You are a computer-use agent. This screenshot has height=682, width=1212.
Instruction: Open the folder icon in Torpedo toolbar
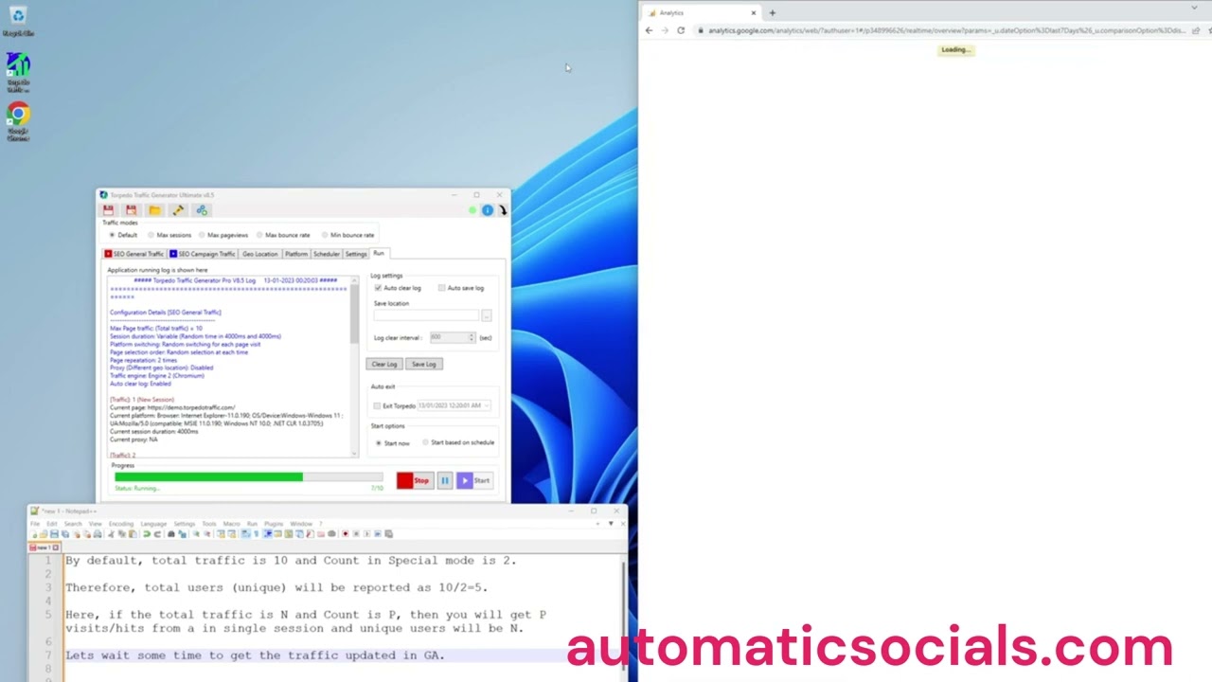154,210
